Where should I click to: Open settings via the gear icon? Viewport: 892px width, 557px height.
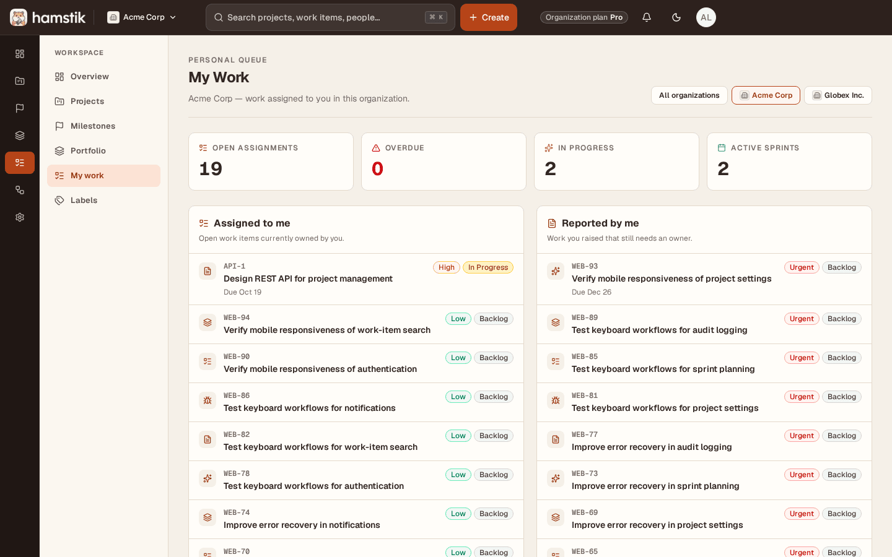[20, 217]
